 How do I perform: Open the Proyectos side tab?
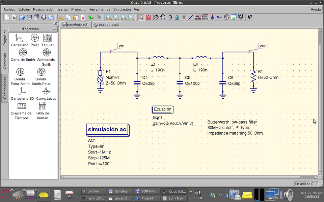pyautogui.click(x=5, y=37)
